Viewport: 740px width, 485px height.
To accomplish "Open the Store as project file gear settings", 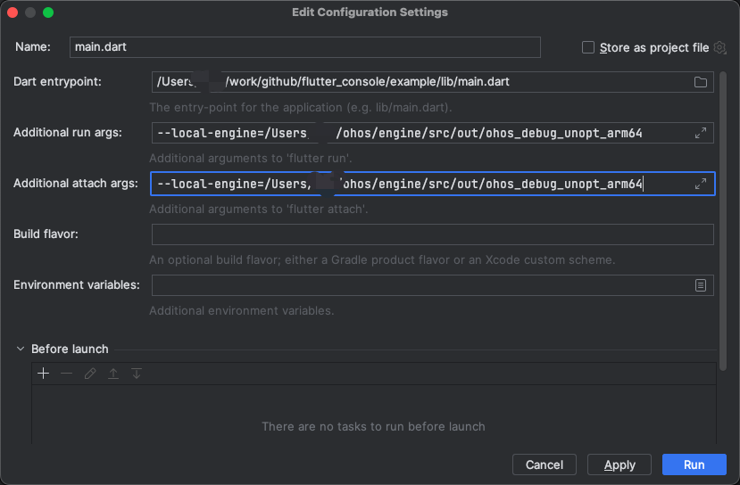I will click(719, 47).
